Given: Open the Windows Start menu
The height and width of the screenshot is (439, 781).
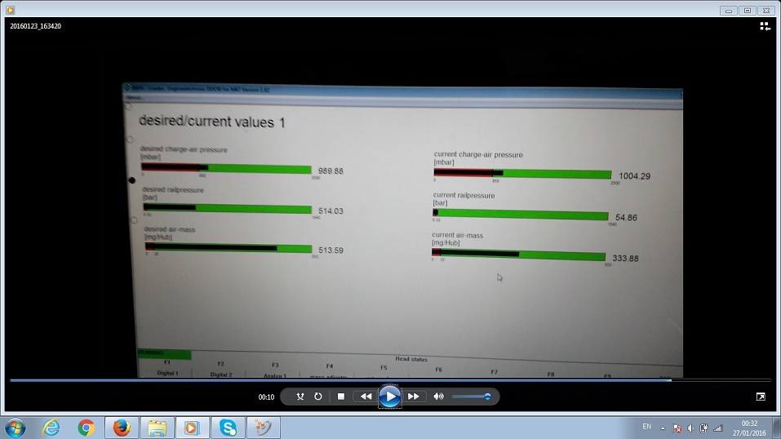Looking at the screenshot, I should pos(15,427).
